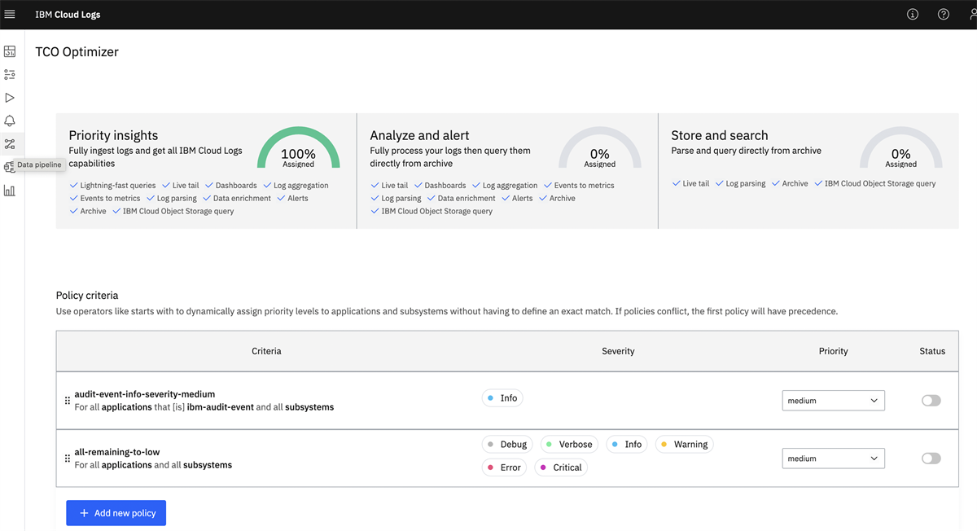Open help via question mark icon
The image size is (977, 531).
click(x=944, y=15)
